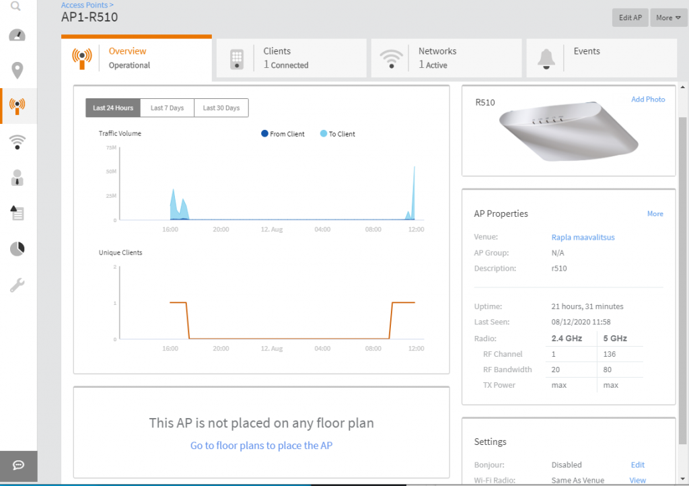
Task: Switch chart to Last 7 Days
Action: tap(167, 108)
